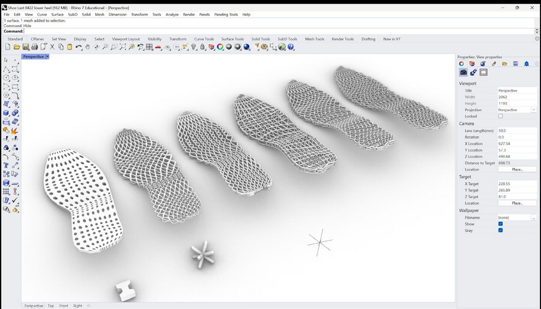Click the Print icon in the toolbar
This screenshot has height=309, width=541.
point(34,47)
